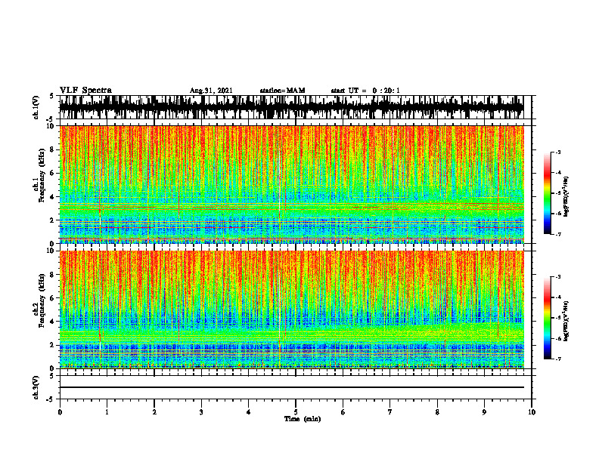
Task: Select the "start UT = 0 :20: 1" label
Action: click(365, 91)
